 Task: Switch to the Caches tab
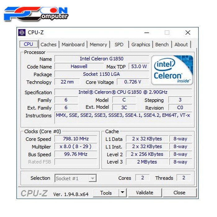pos(48,44)
